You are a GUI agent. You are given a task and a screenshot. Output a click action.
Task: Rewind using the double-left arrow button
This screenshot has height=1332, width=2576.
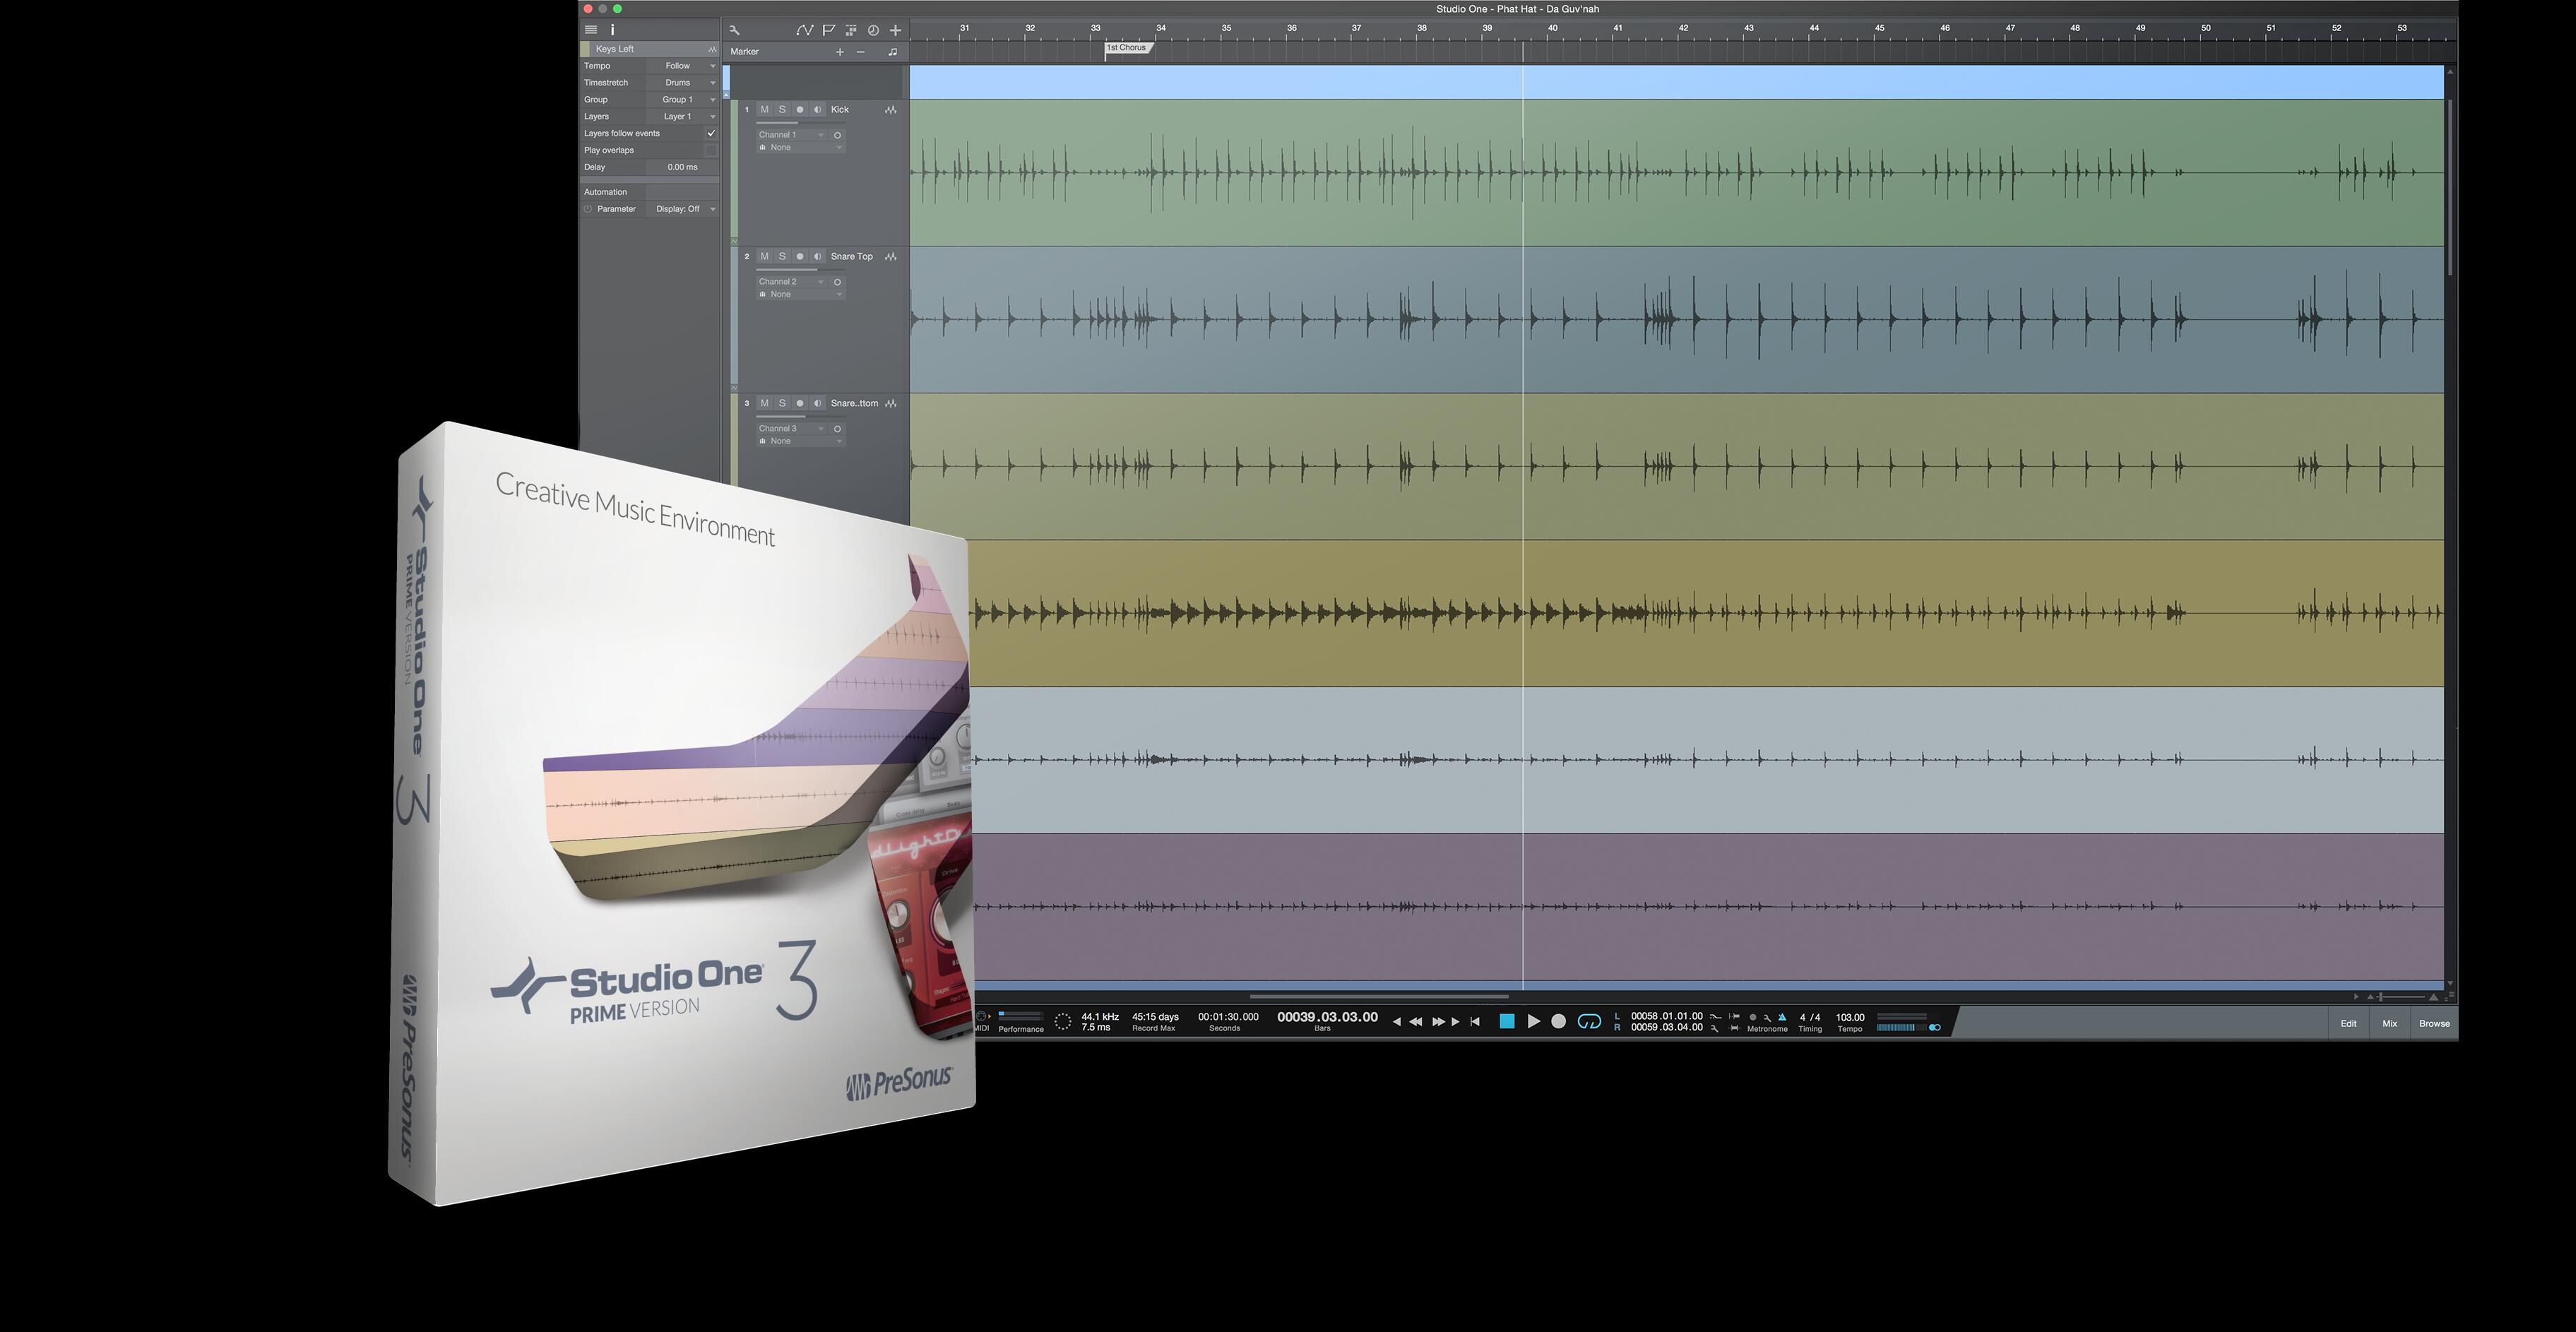1416,1022
